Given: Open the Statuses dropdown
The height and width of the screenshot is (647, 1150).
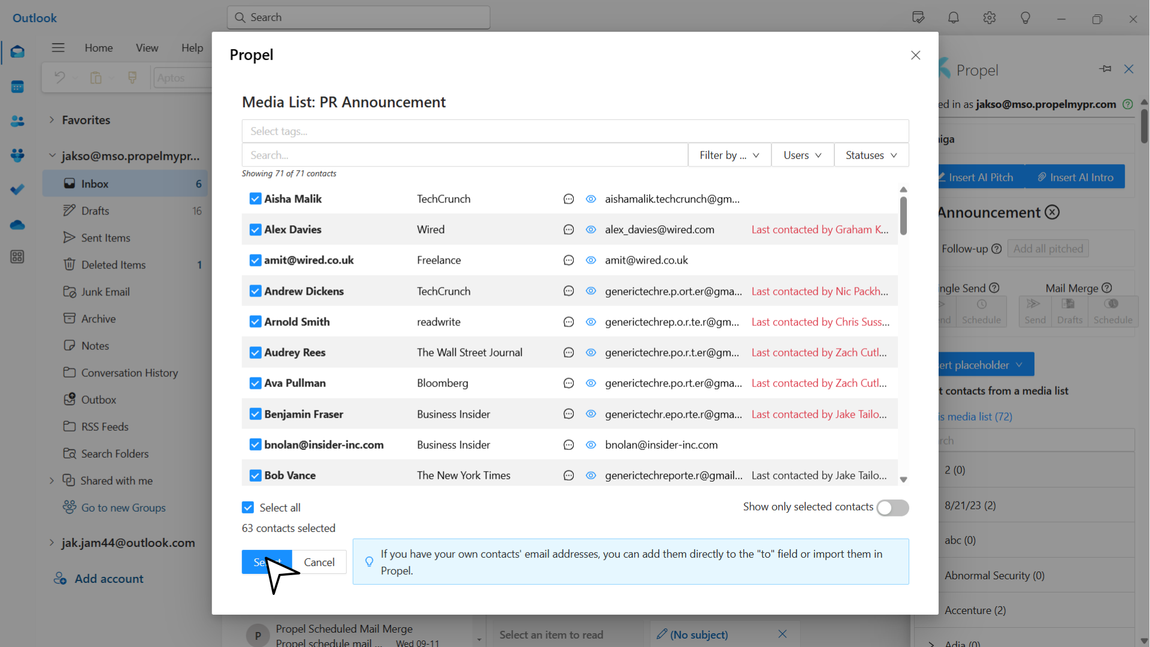Looking at the screenshot, I should click(871, 155).
